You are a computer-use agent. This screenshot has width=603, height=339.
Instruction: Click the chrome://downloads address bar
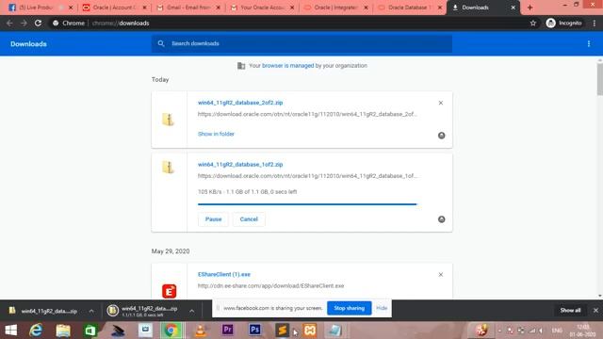tap(288, 23)
